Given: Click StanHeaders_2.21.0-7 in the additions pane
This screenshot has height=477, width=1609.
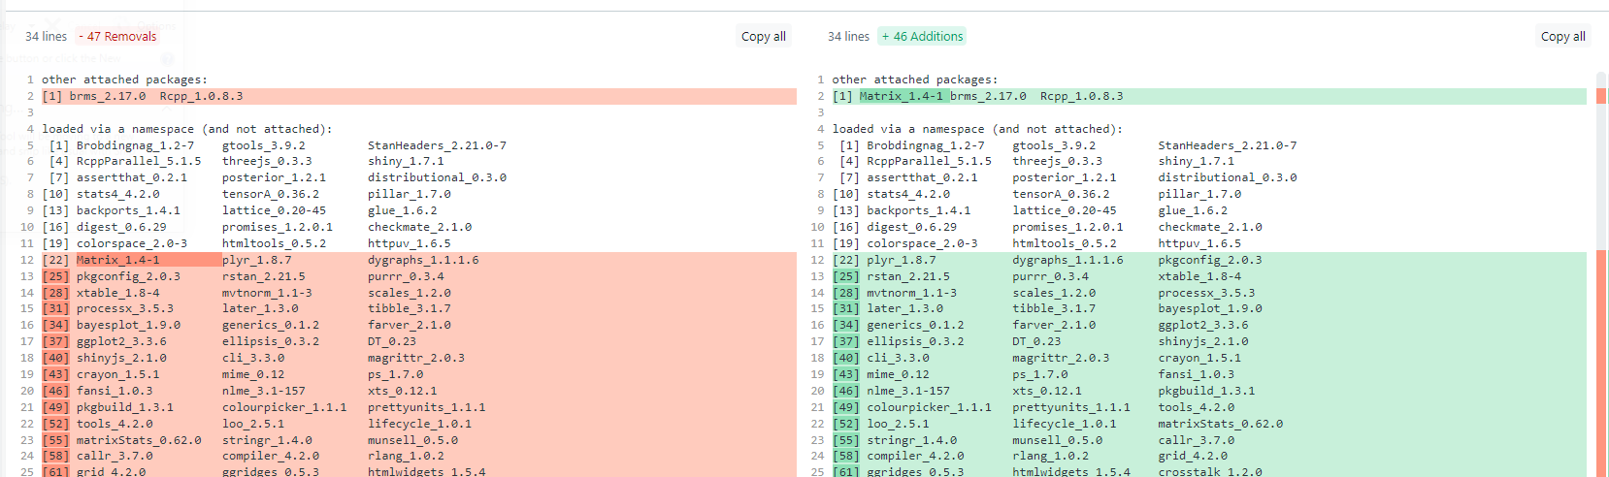Looking at the screenshot, I should [x=1227, y=145].
